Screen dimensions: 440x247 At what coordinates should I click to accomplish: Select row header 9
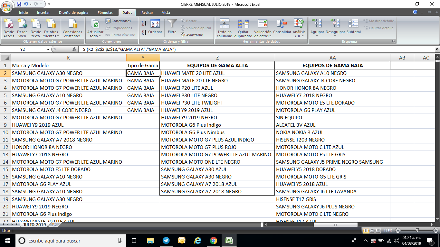[5, 125]
